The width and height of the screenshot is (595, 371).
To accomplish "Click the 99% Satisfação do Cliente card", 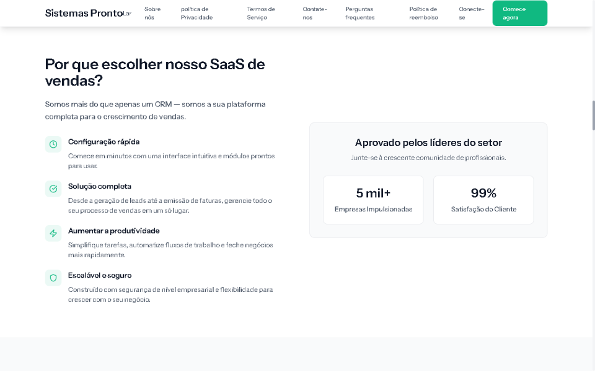I will coord(483,199).
